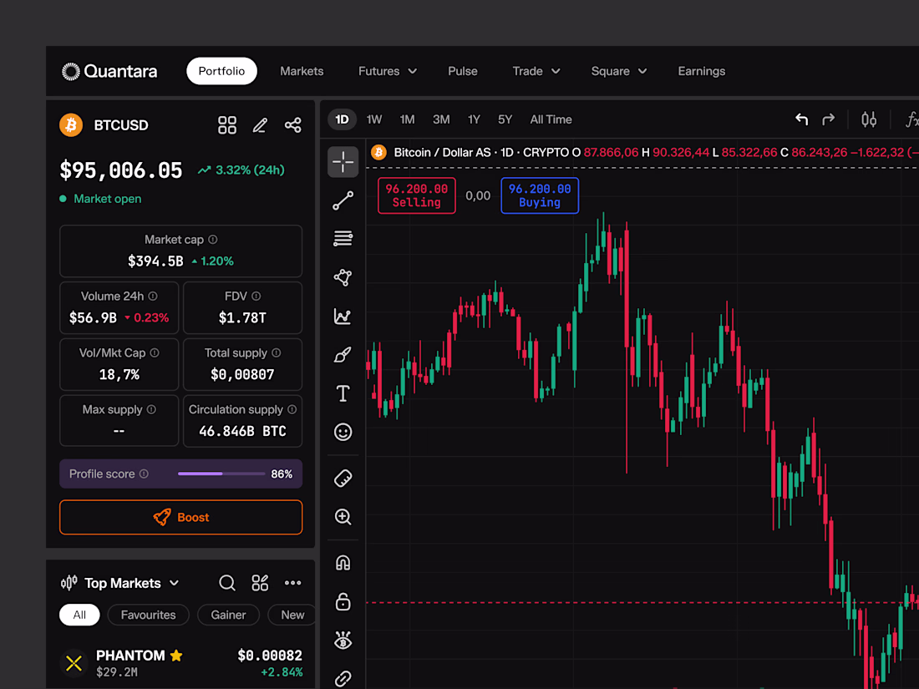Filter Top Markets by Favourites
Screen dimensions: 919x689
click(x=148, y=615)
